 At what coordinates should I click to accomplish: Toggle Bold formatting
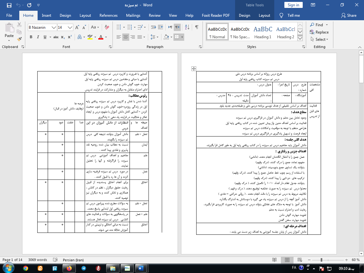pos(31,37)
